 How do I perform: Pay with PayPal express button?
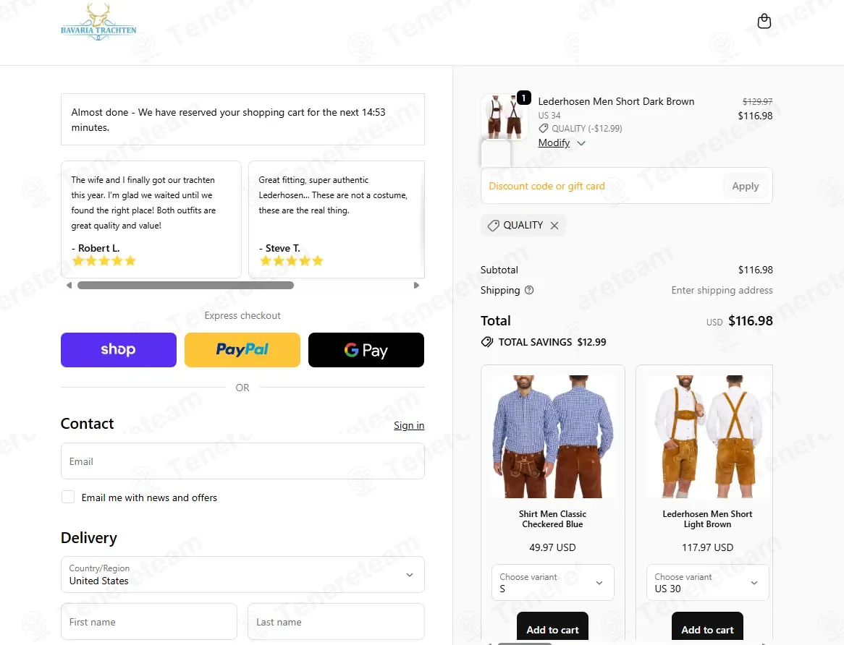coord(242,350)
